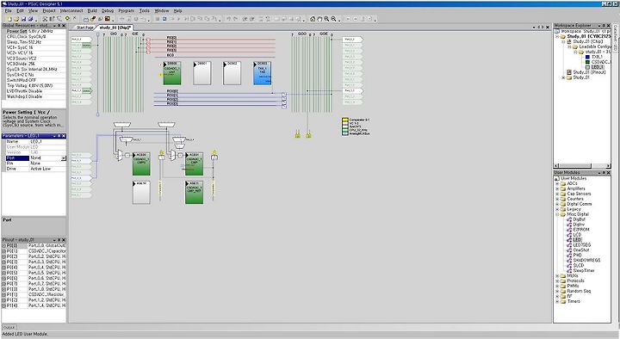Open the Datasheet LED side tab
Screen dimensions: 620x339
pyautogui.click(x=616, y=38)
